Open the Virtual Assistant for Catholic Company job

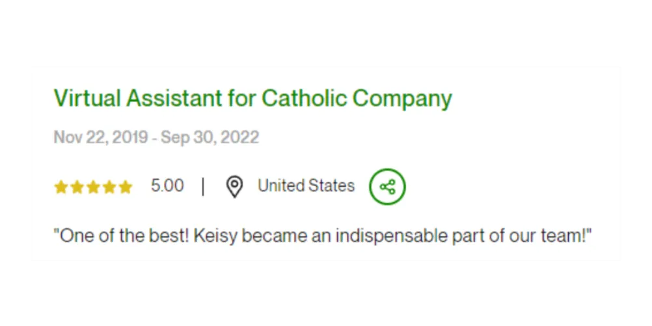(x=252, y=98)
